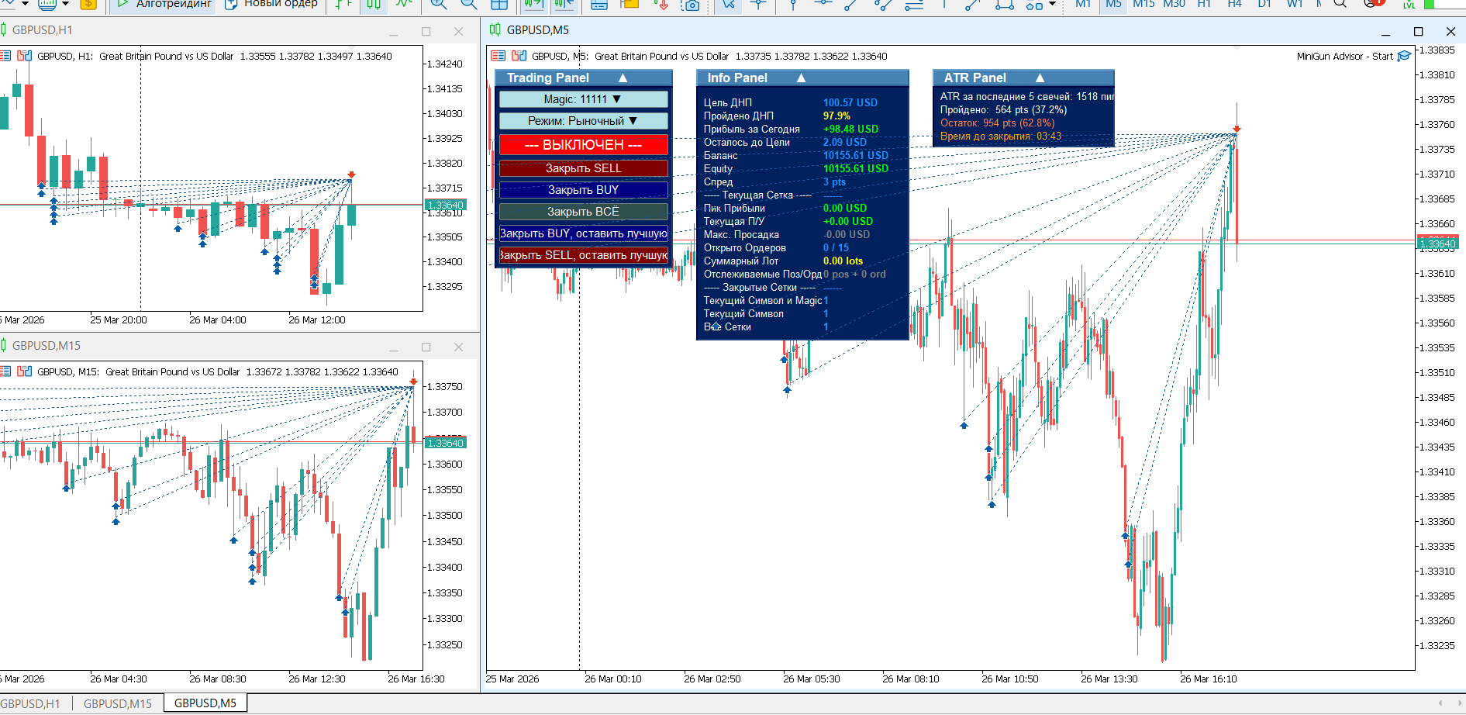
Task: Maximize the GBPUSD,M15 chart window
Action: pos(426,347)
